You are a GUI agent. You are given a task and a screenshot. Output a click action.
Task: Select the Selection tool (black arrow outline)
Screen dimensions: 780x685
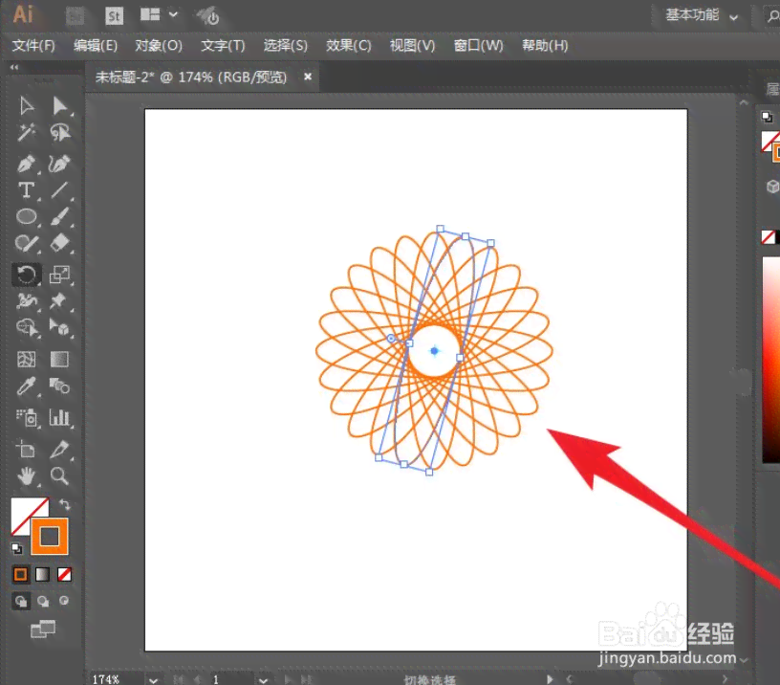[x=27, y=106]
